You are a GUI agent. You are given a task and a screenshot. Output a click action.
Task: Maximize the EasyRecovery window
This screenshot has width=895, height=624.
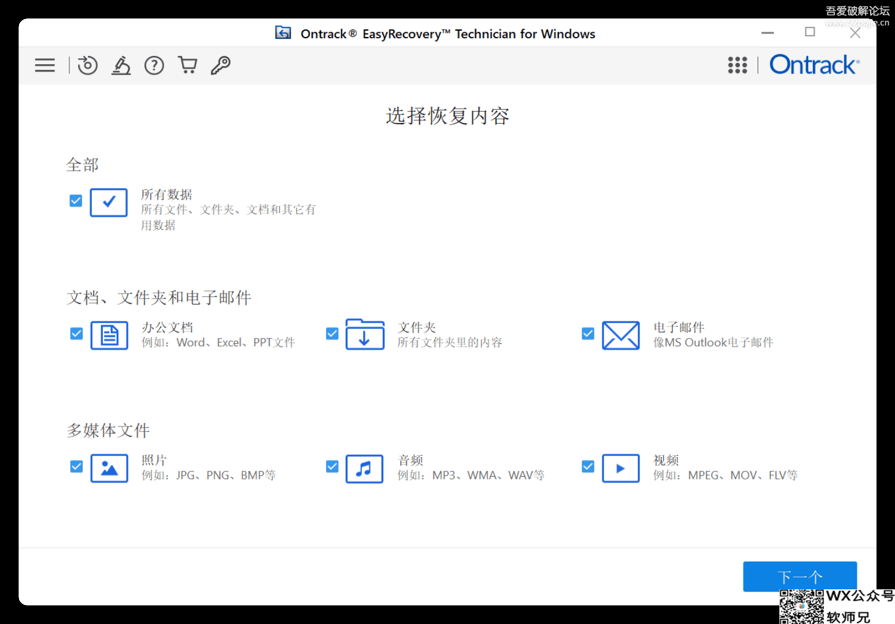810,32
